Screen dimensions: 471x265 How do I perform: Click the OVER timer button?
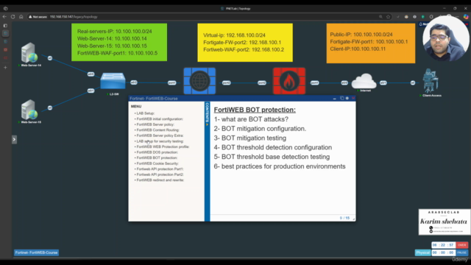pyautogui.click(x=461, y=245)
